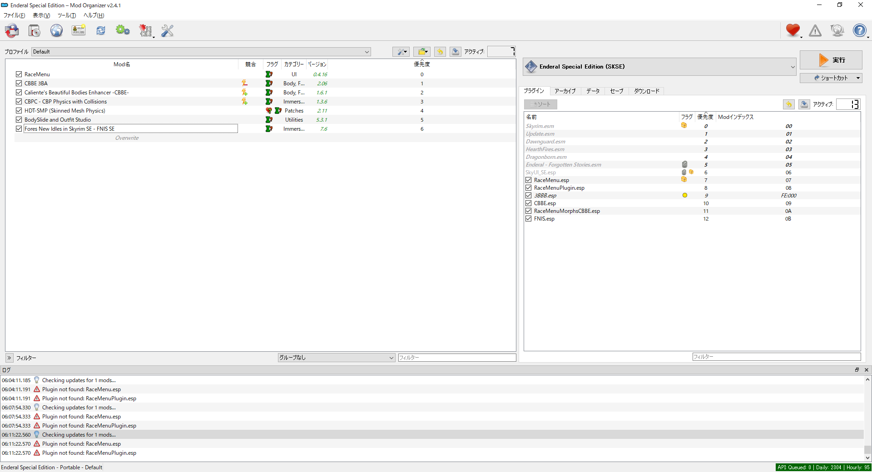Open the executable dropdown Enderal Special Edition (SKSE)

[660, 67]
